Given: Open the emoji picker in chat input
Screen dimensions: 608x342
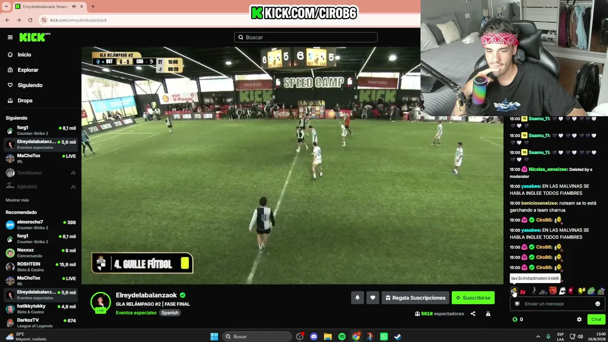Looking at the screenshot, I should [x=598, y=304].
